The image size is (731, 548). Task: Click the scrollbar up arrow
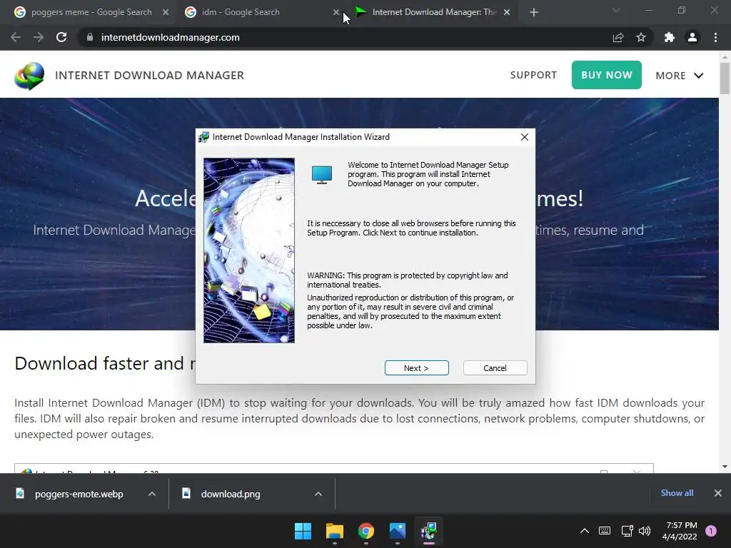tap(725, 57)
